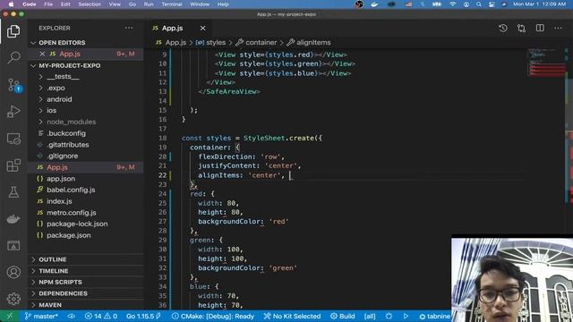Open the Docker view

click(x=13, y=218)
